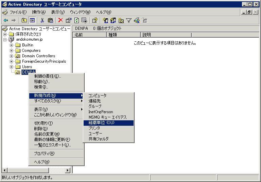Screen dimensions: 261x182
Task: Open the ヘルプ(H) menu in menu bar
Action: (104, 12)
